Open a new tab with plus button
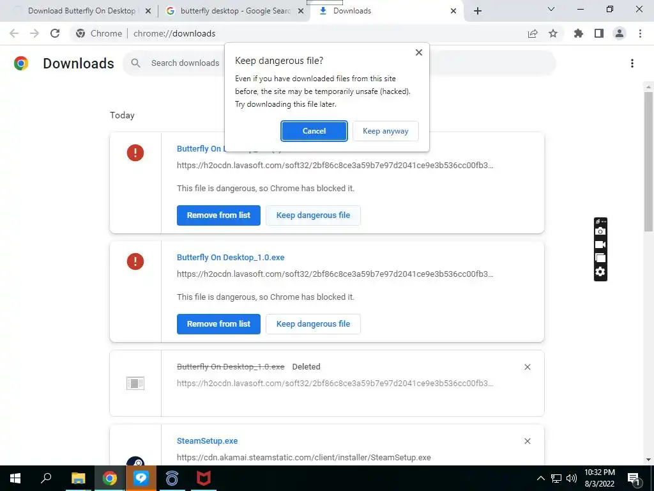Screen dimensions: 654x491 [x=478, y=11]
